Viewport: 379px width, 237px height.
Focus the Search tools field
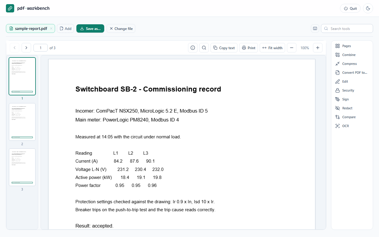click(x=347, y=28)
